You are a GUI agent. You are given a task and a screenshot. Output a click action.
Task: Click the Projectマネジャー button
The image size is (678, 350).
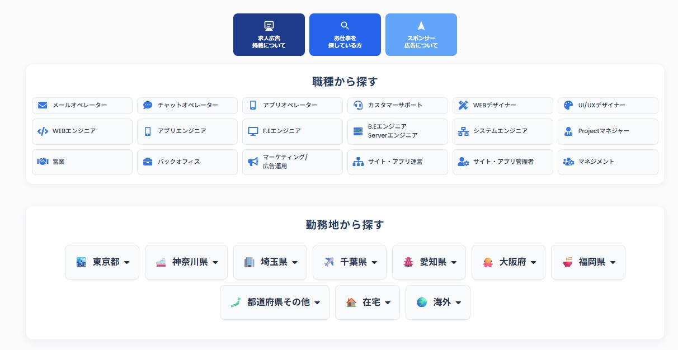click(608, 131)
